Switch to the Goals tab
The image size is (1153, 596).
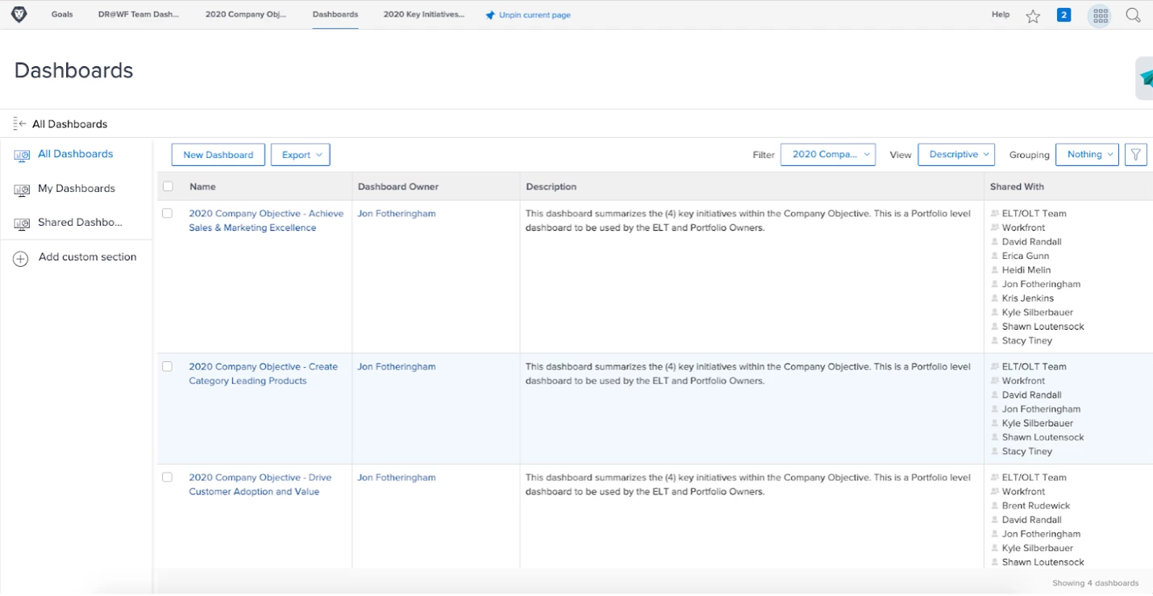[62, 15]
